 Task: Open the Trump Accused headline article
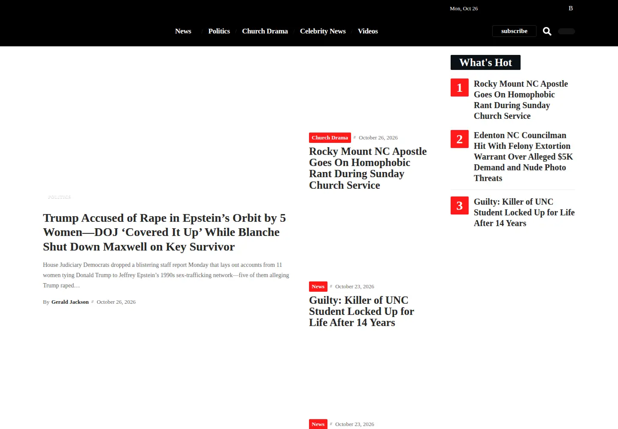click(x=164, y=232)
